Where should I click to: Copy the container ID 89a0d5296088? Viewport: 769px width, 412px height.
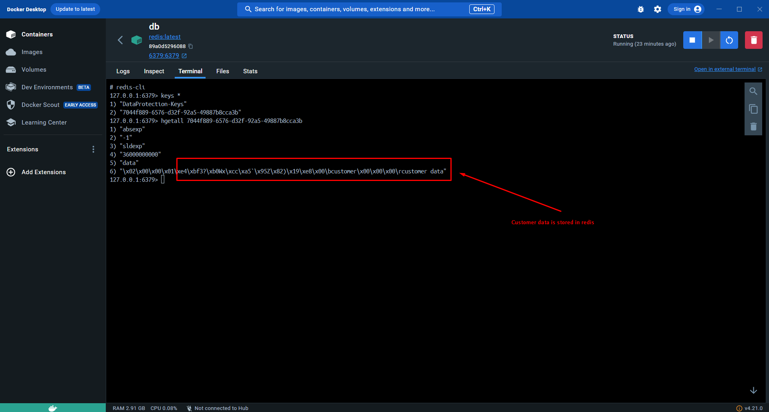tap(190, 46)
